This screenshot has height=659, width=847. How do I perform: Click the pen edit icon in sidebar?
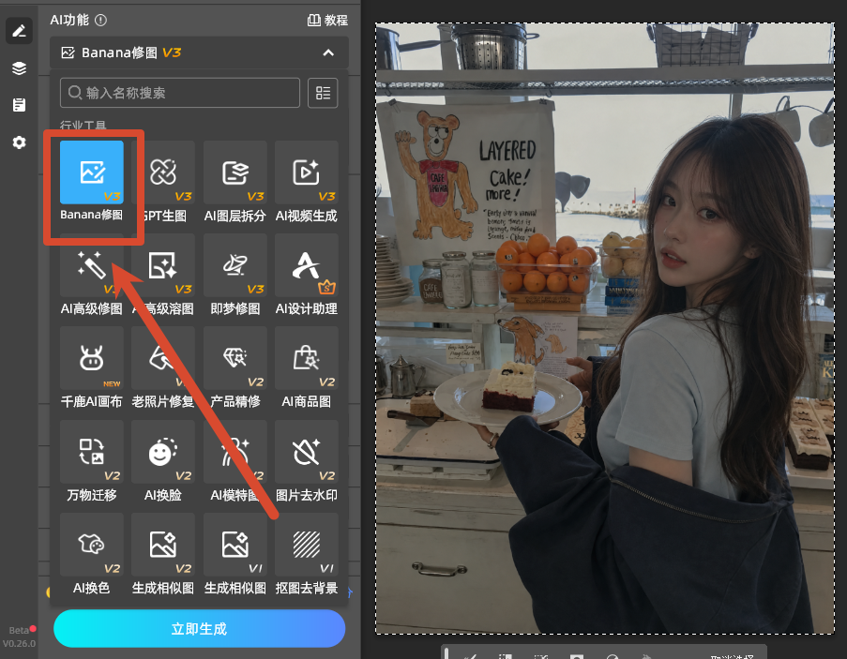[x=19, y=31]
